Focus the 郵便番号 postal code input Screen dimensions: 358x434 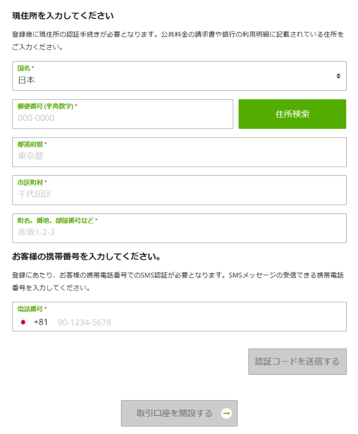pos(123,118)
